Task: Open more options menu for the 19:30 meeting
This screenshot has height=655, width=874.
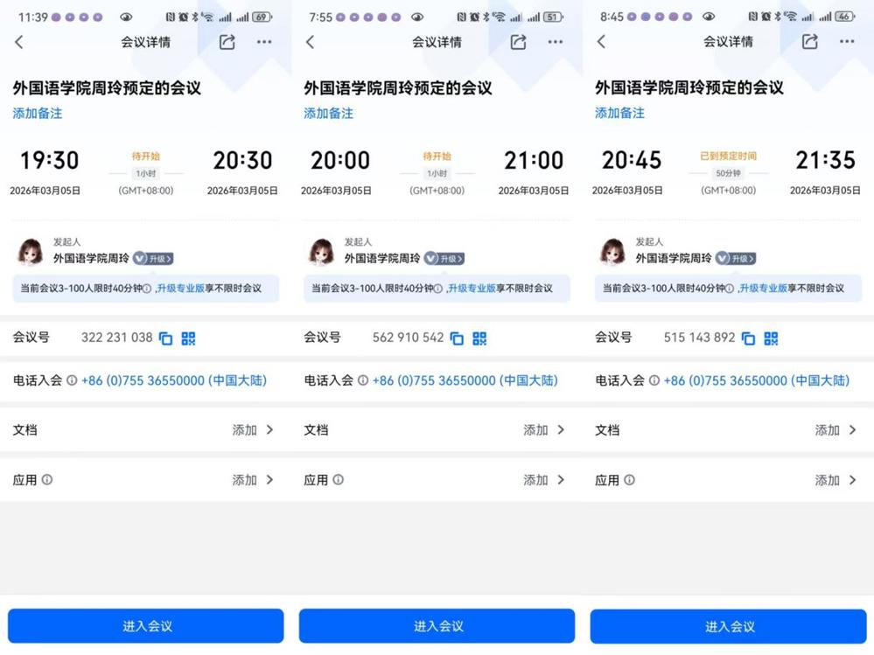Action: pos(263,42)
